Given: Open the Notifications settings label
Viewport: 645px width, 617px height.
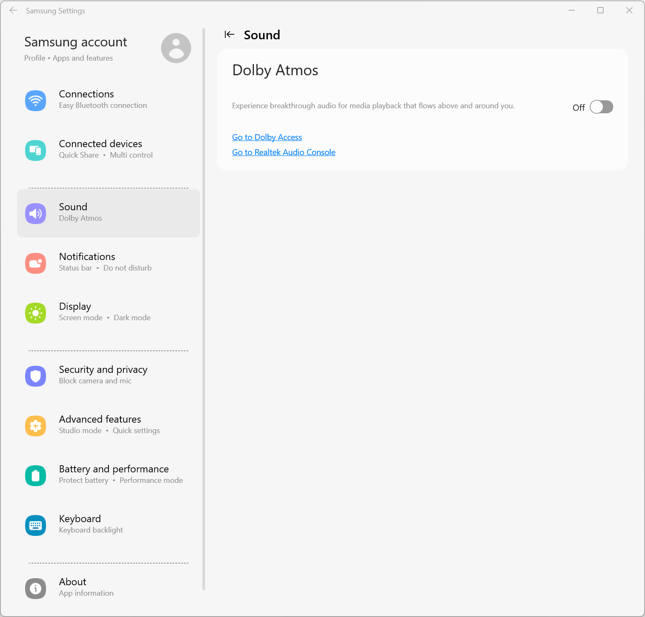Looking at the screenshot, I should (87, 257).
